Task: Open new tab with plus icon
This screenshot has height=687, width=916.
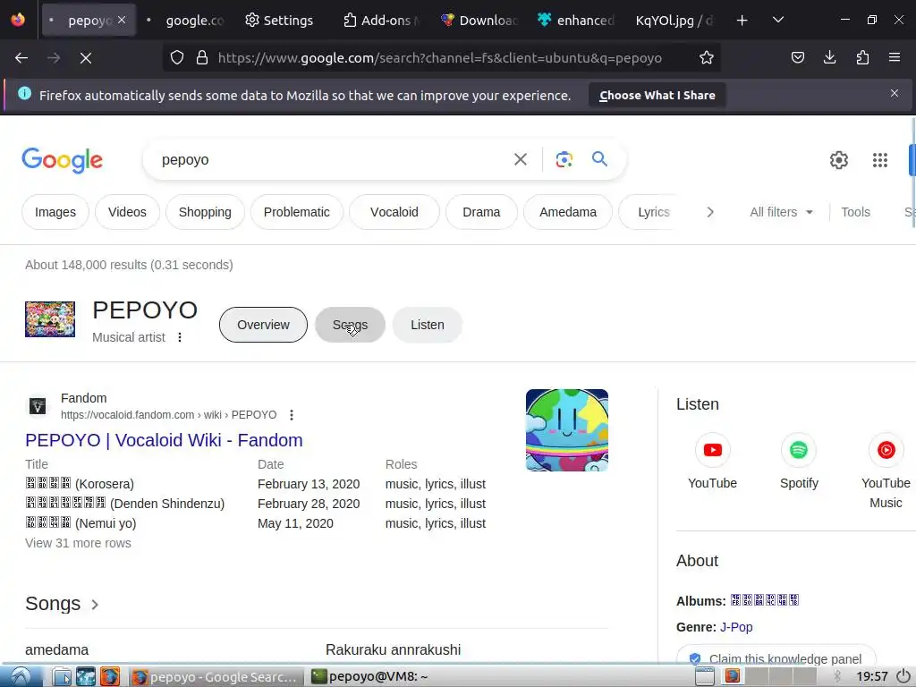Action: click(742, 21)
